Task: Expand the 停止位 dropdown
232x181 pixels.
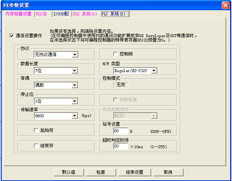Action: pyautogui.click(x=75, y=101)
